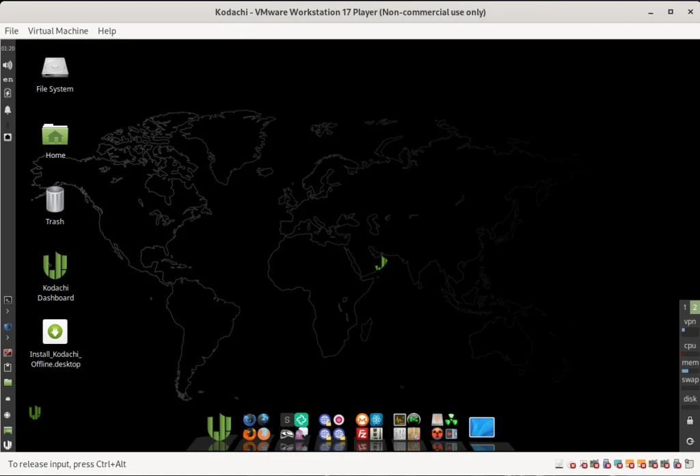
Task: Click the mem usage monitor label
Action: click(690, 362)
